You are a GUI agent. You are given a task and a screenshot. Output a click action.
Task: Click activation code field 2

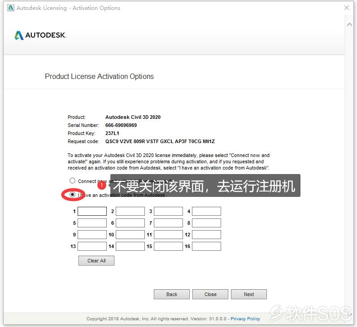point(130,211)
